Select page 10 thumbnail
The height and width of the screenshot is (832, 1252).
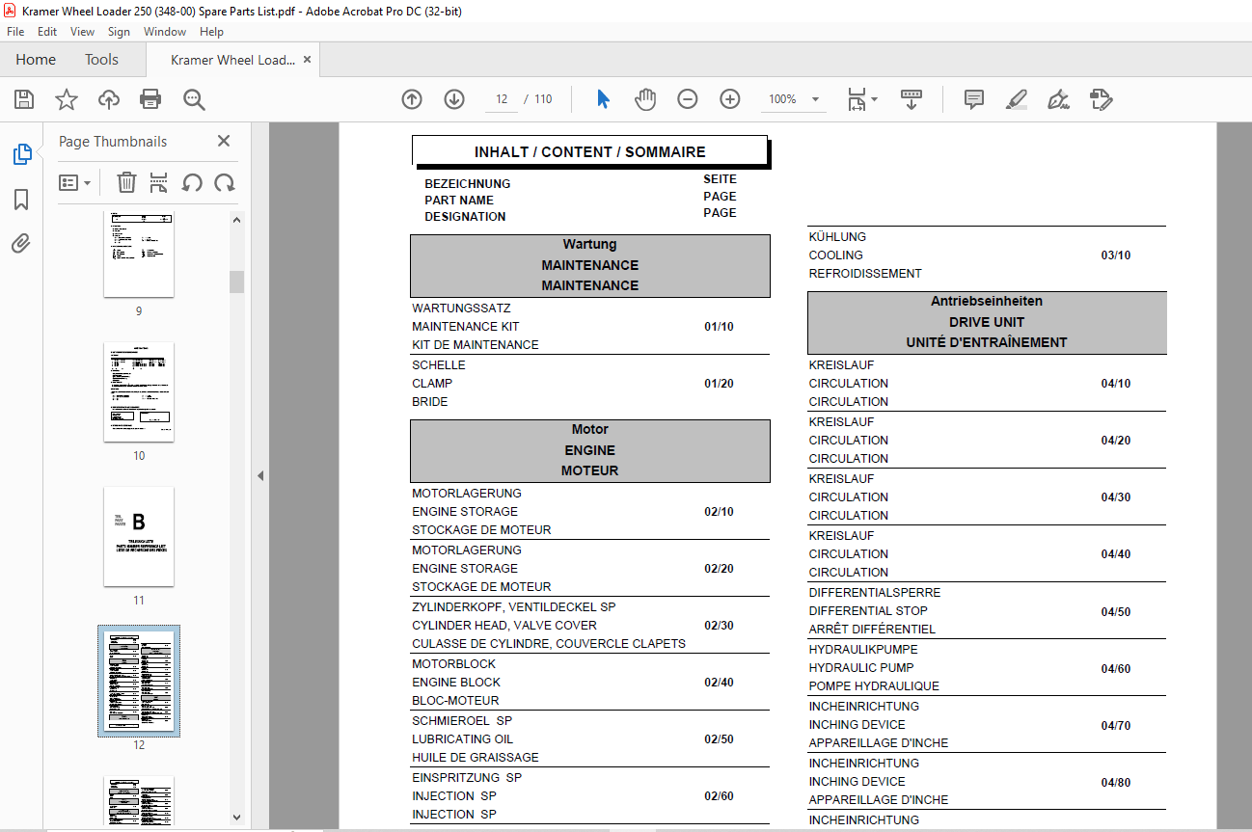pyautogui.click(x=139, y=391)
